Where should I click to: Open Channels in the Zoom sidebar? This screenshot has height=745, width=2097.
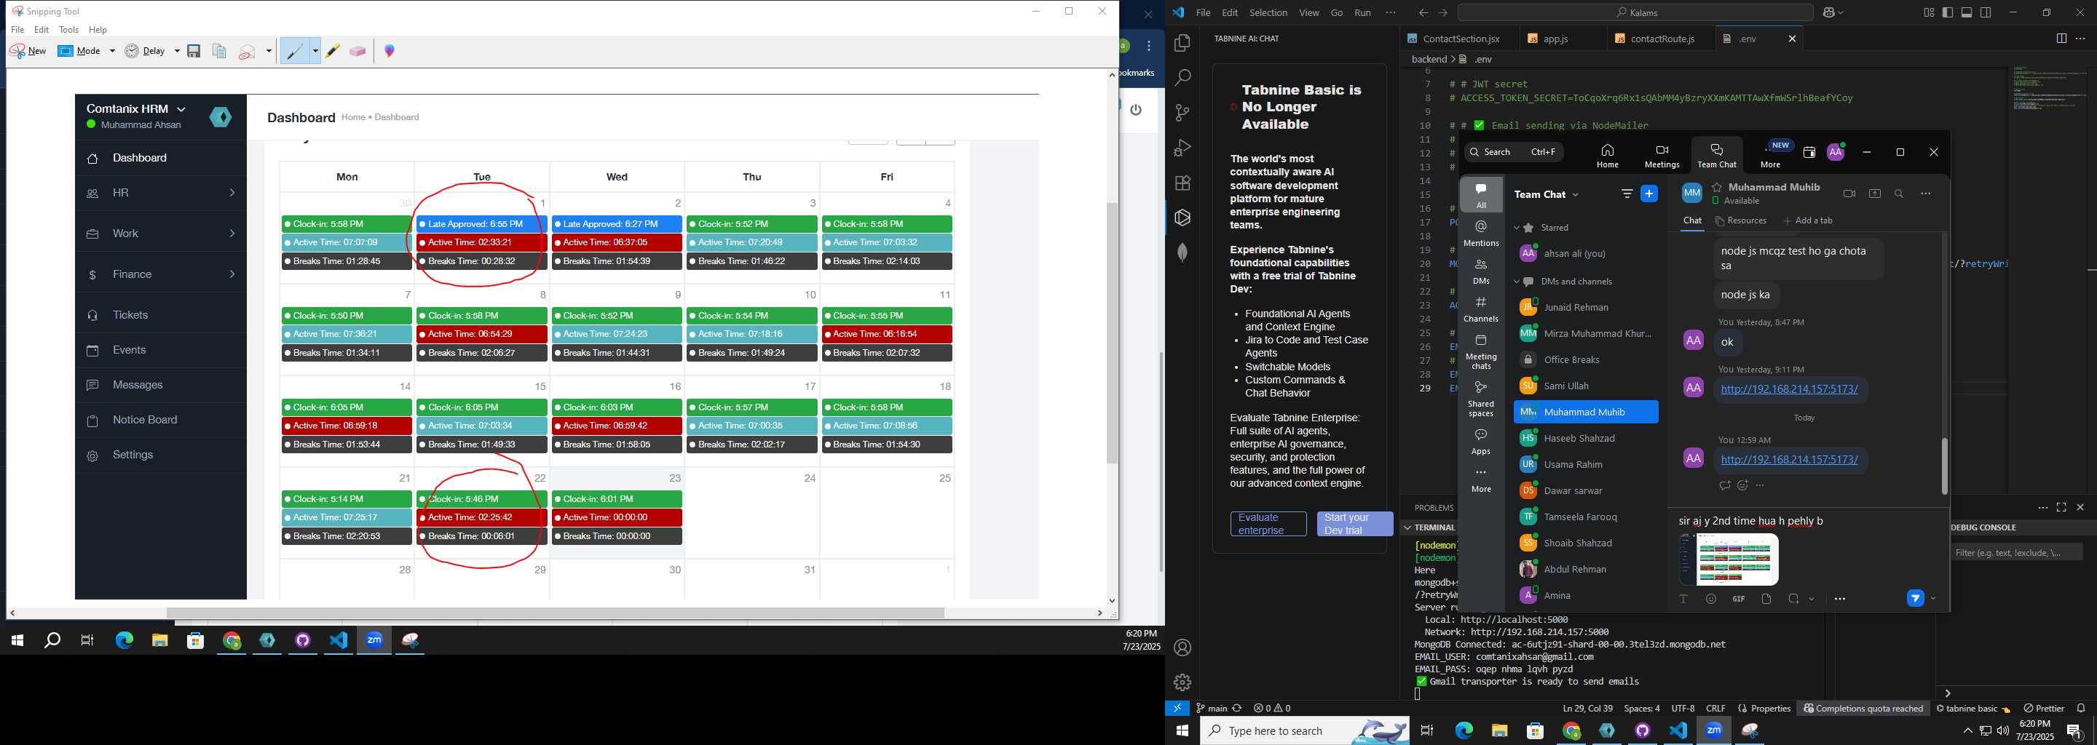(x=1481, y=309)
